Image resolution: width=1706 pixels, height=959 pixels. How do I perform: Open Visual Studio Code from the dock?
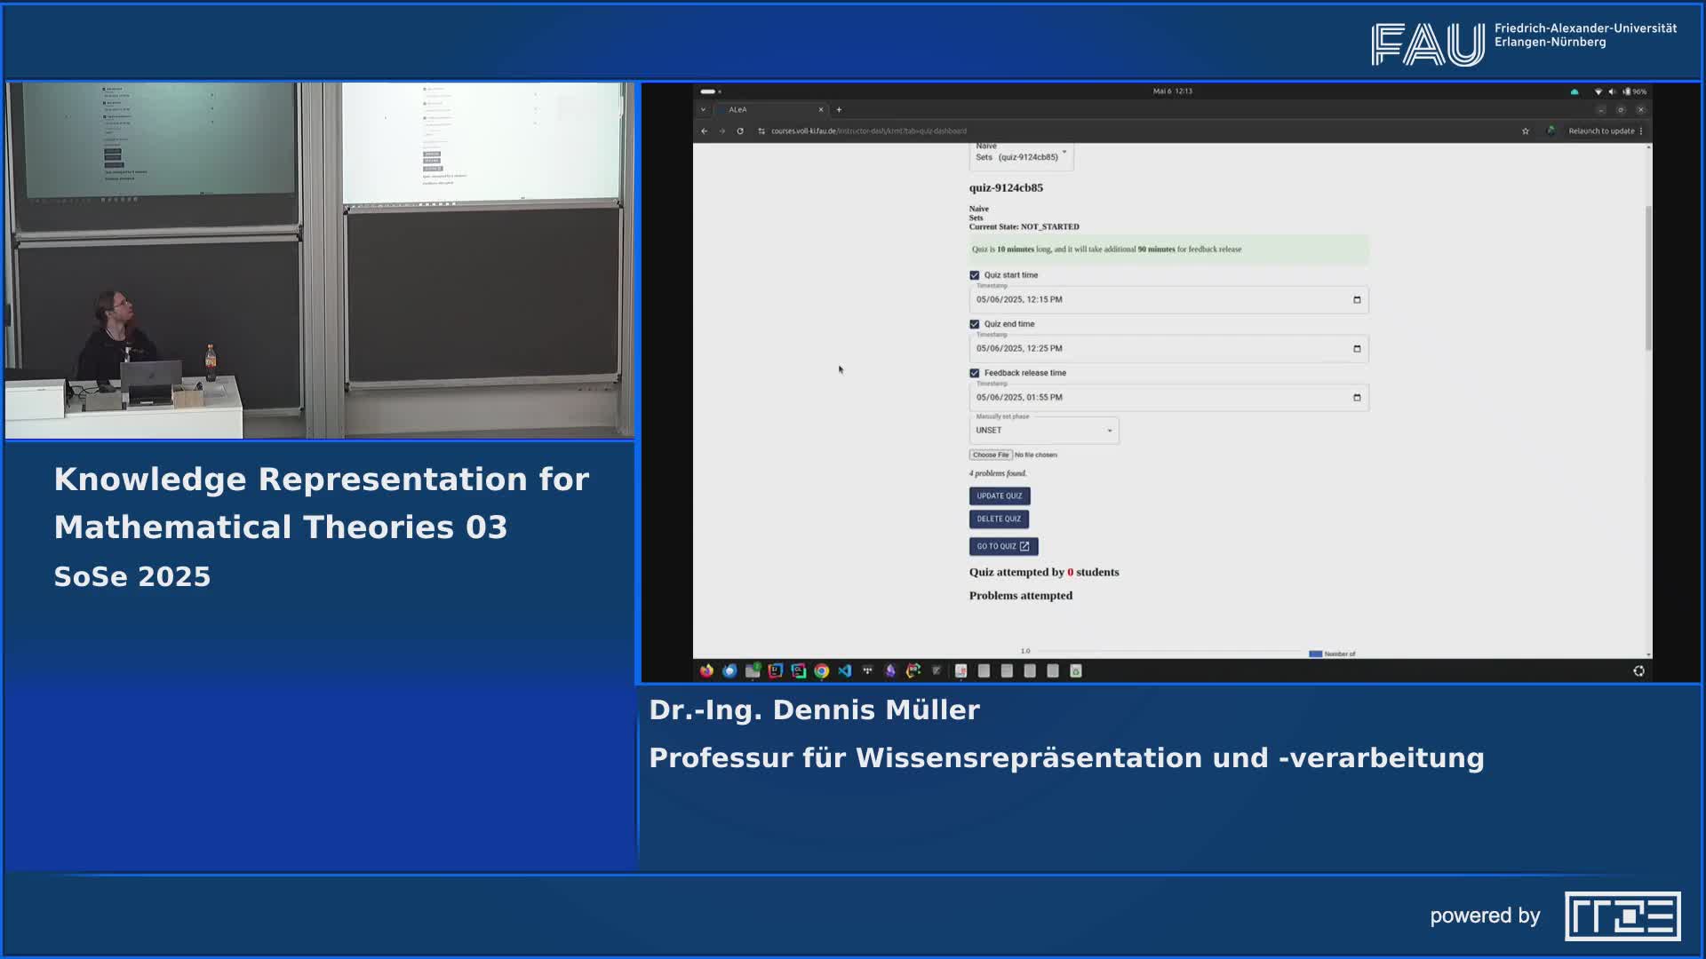pyautogui.click(x=844, y=671)
